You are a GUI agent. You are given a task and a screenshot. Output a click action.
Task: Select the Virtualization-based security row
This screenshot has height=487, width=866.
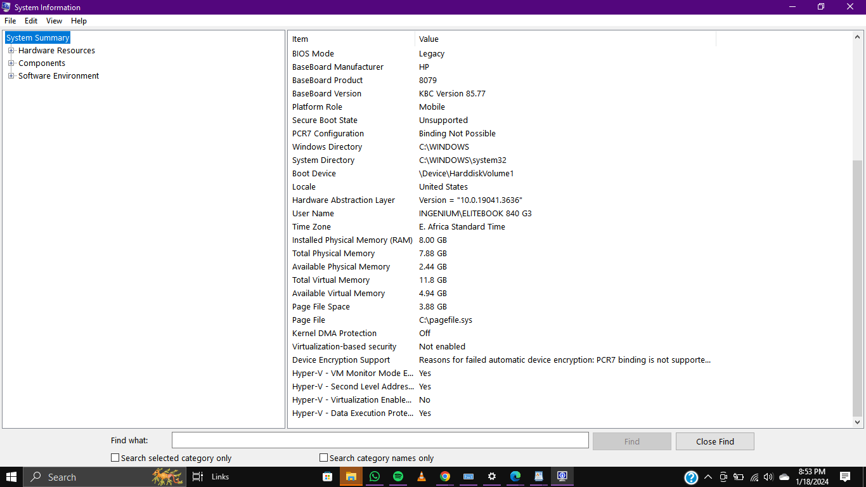[x=502, y=347]
